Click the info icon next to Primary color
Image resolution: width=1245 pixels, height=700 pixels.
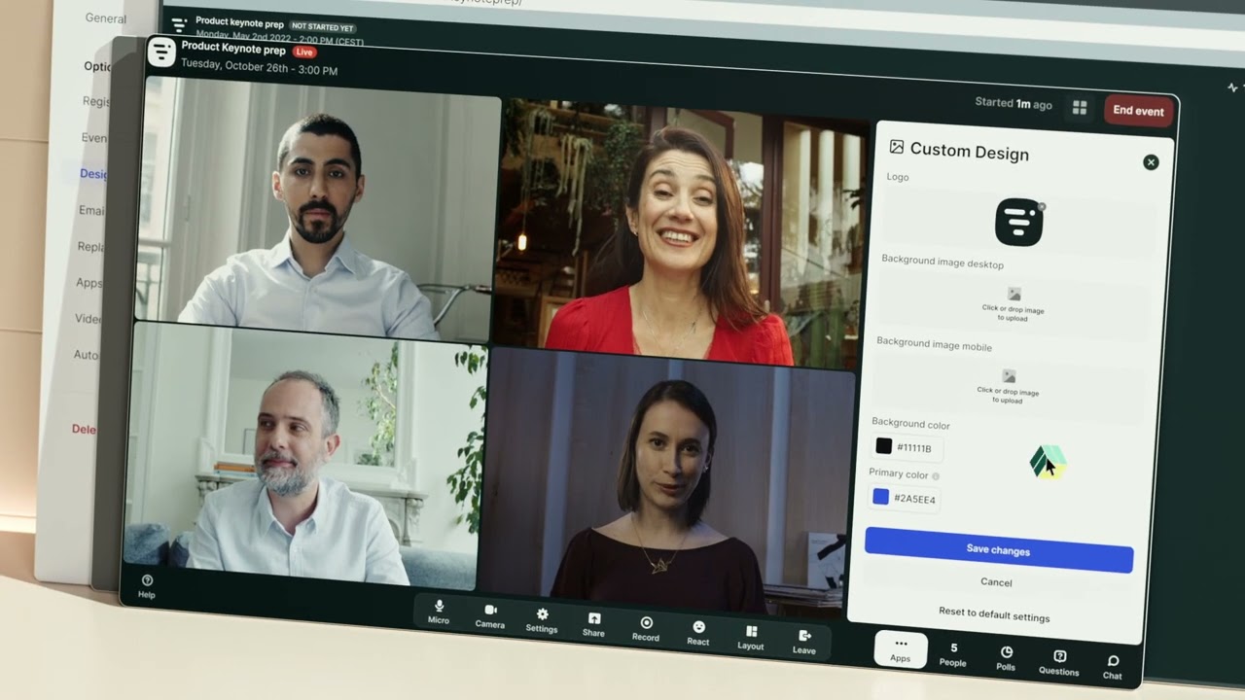(x=936, y=476)
